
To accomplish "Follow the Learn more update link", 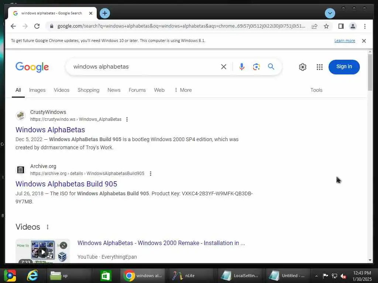I will pos(344,41).
